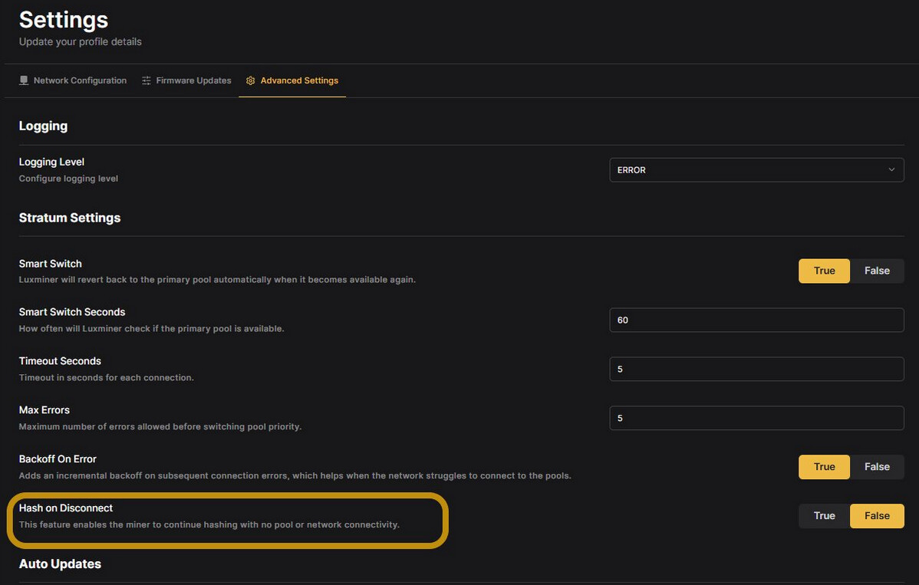919x585 pixels.
Task: Click the Hash on Disconnect label
Action: [x=66, y=508]
